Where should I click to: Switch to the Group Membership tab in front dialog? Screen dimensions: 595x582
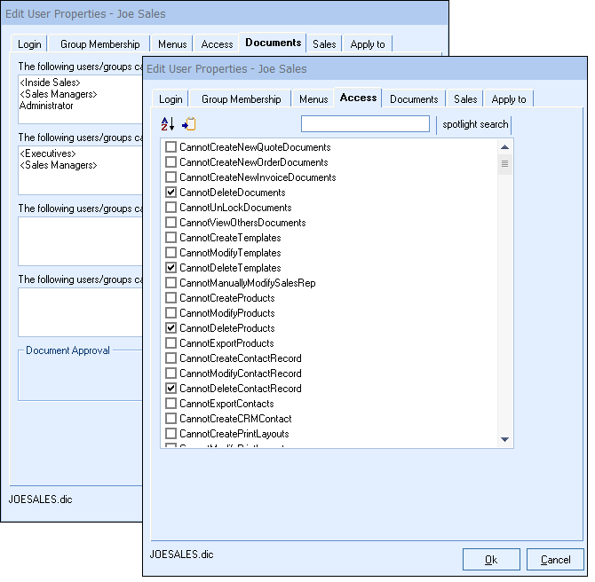[x=241, y=99]
